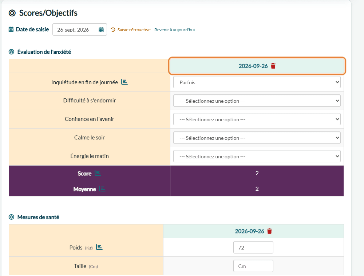Click the Taille (Cm) row label
Viewport: 364px width, 276px height.
(86, 266)
